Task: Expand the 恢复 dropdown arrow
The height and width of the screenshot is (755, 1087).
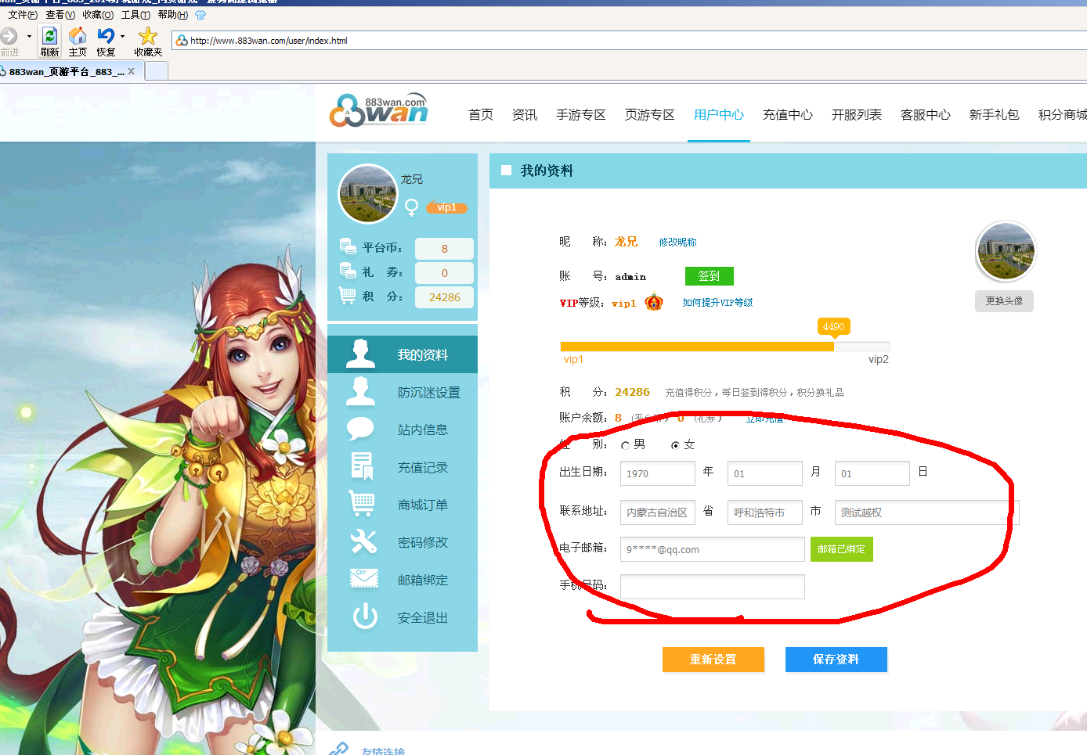Action: (122, 36)
